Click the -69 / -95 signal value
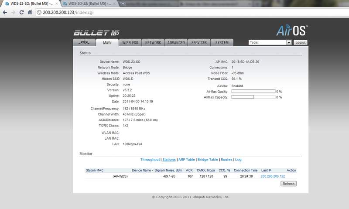The image size is (349, 209). [169, 176]
